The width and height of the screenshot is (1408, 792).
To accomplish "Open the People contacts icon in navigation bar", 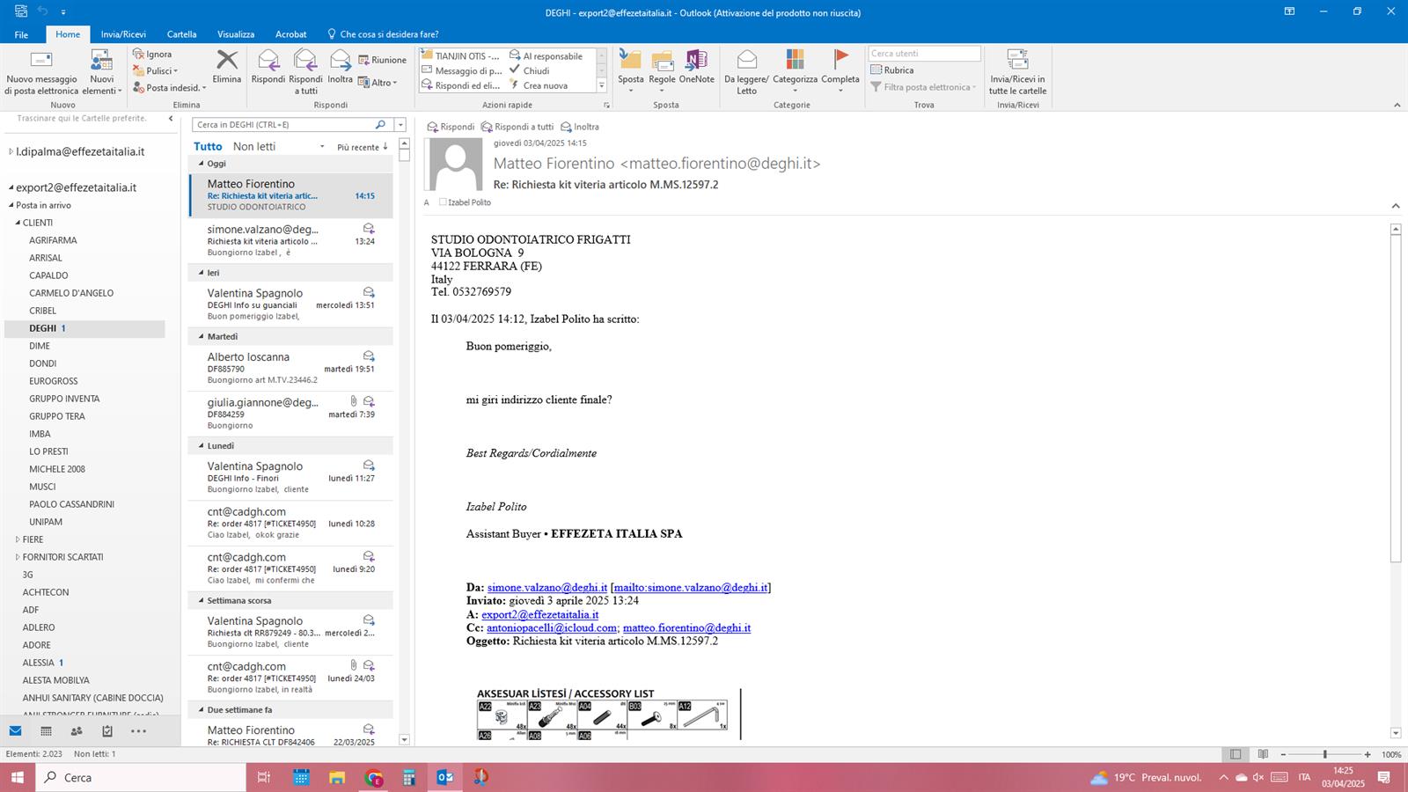I will pos(77,731).
